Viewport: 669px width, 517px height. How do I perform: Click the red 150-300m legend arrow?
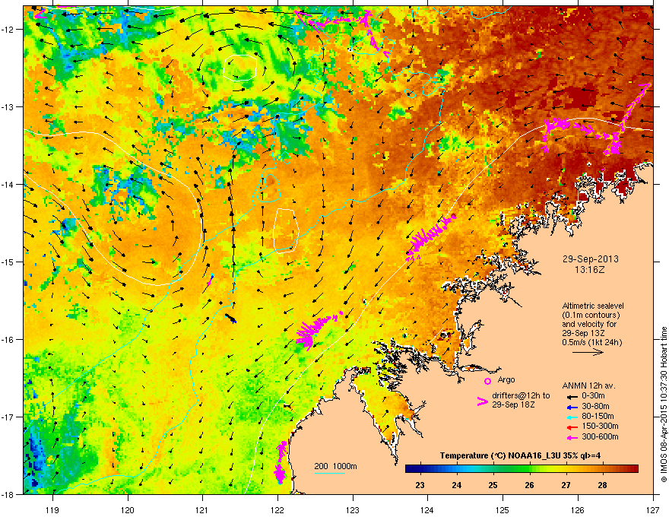tap(572, 427)
